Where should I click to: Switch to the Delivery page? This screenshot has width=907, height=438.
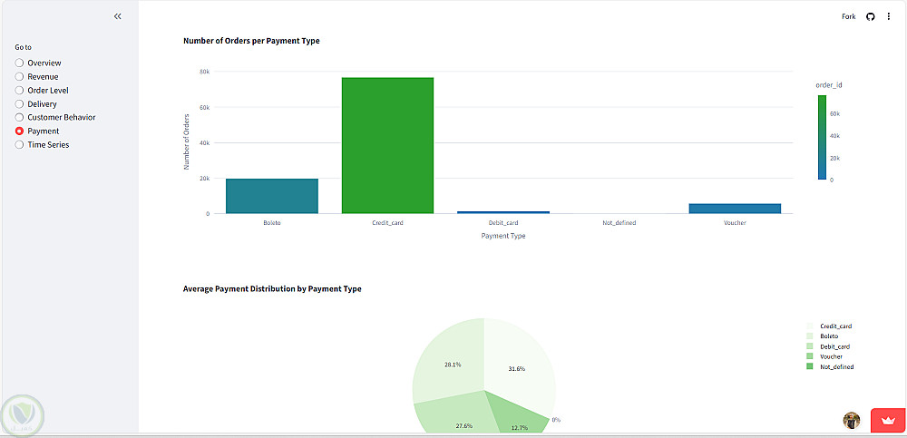(x=19, y=104)
